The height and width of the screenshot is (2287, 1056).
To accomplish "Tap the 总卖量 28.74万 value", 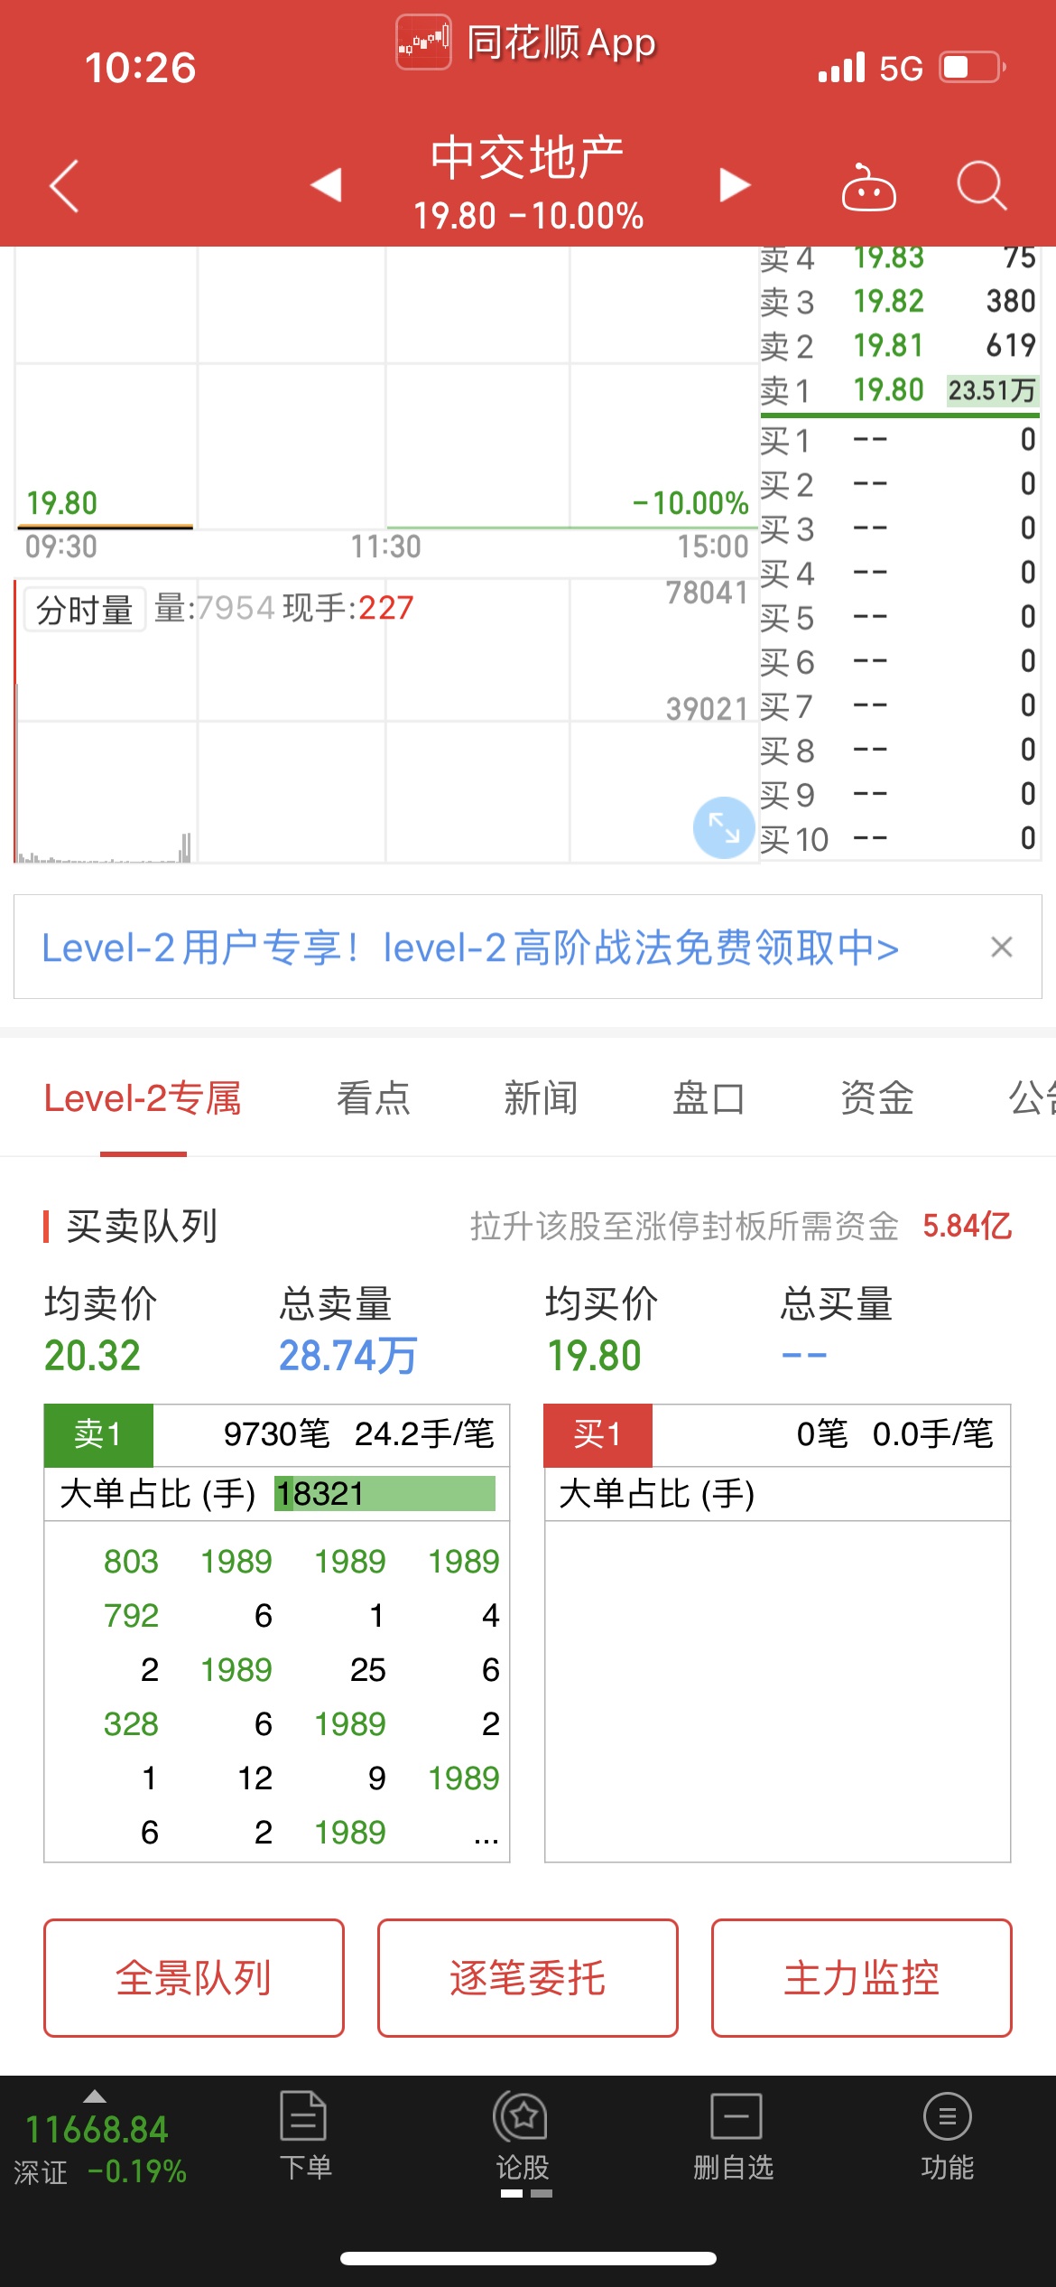I will tap(347, 1356).
